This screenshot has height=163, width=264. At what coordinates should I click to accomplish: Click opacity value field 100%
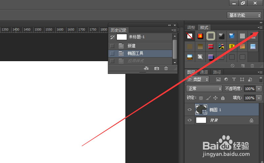[250, 89]
